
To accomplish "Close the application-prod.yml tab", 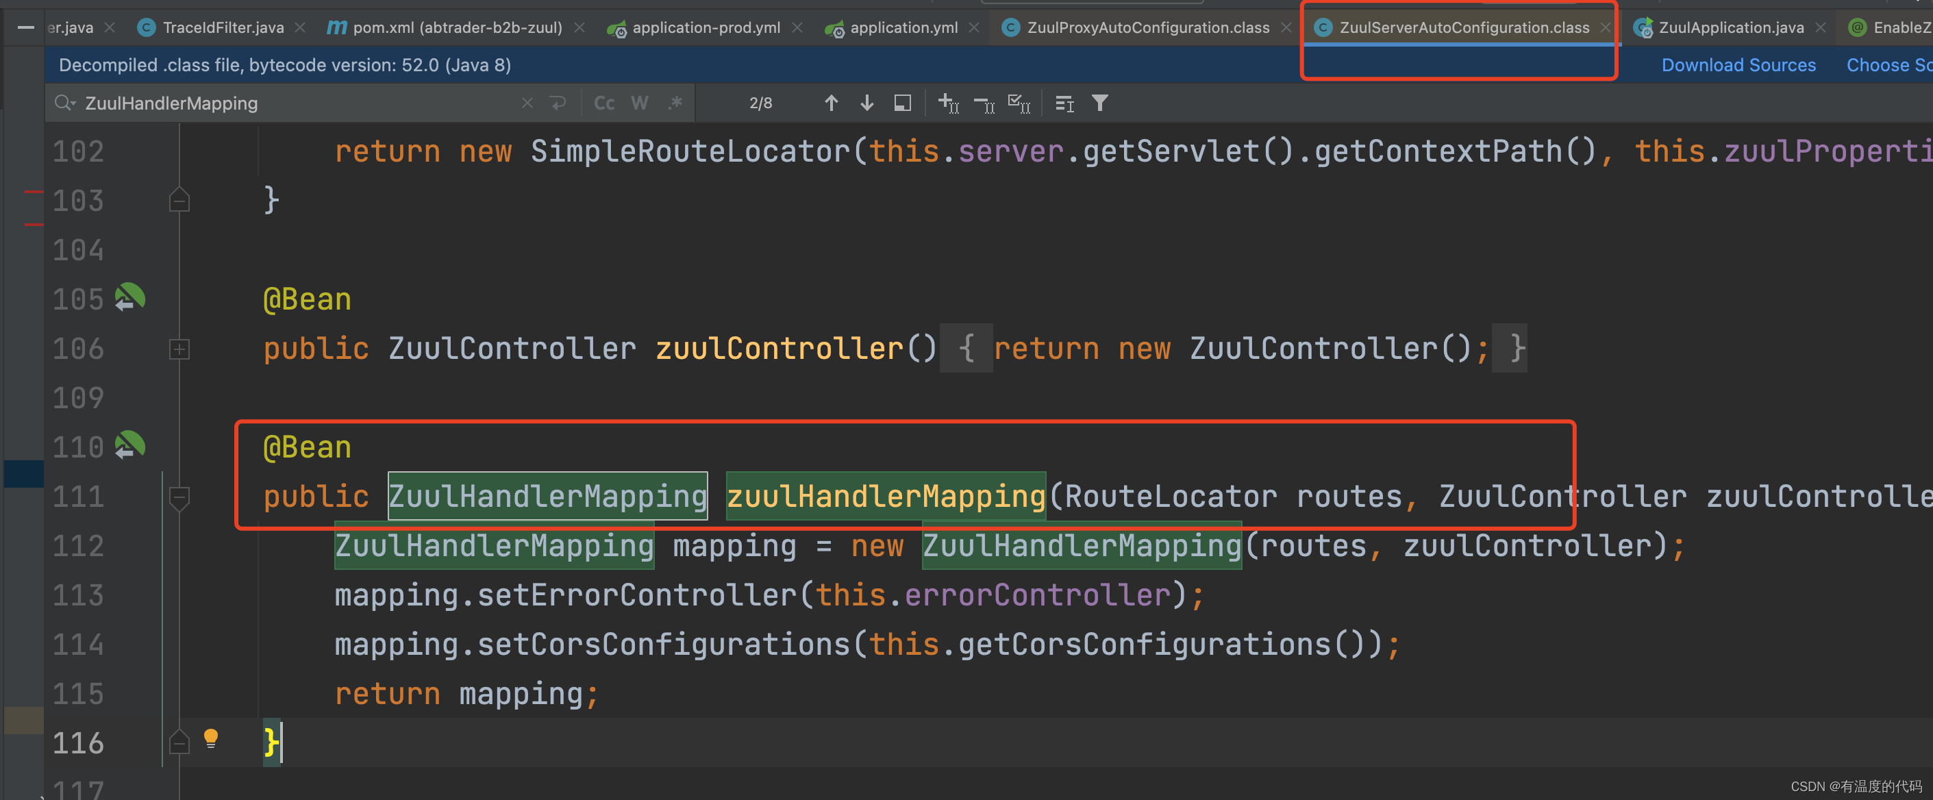I will pyautogui.click(x=797, y=28).
